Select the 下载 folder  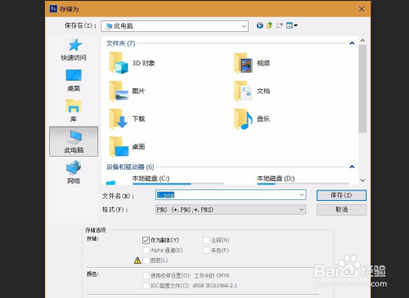click(x=127, y=119)
